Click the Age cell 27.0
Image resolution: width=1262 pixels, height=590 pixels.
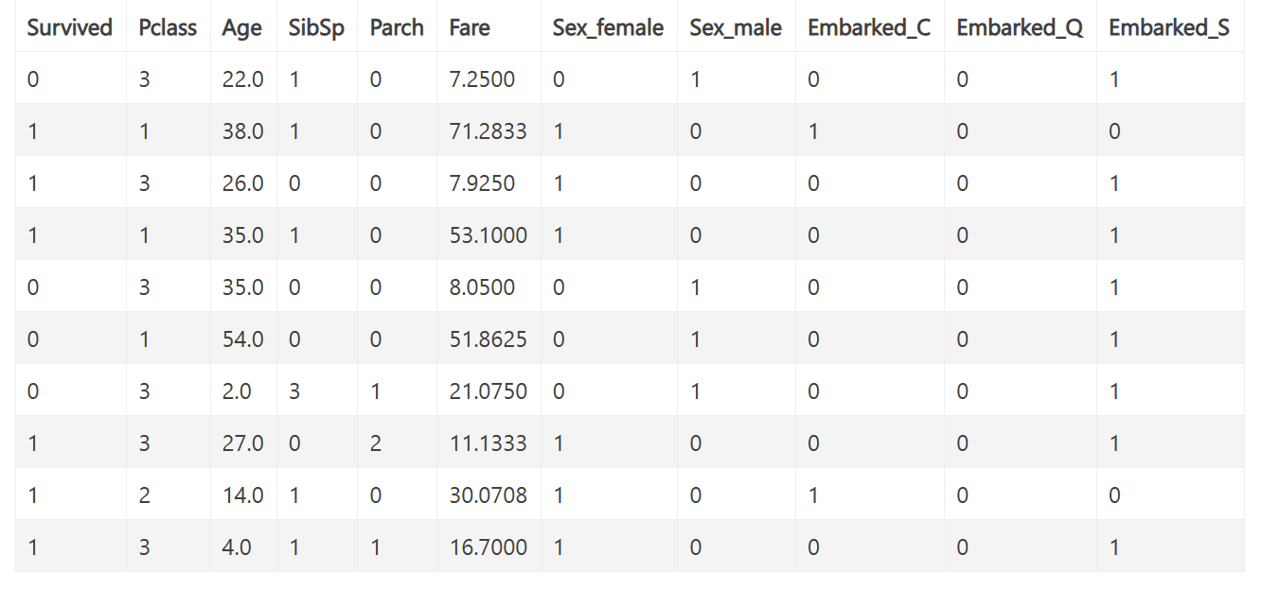coord(243,442)
